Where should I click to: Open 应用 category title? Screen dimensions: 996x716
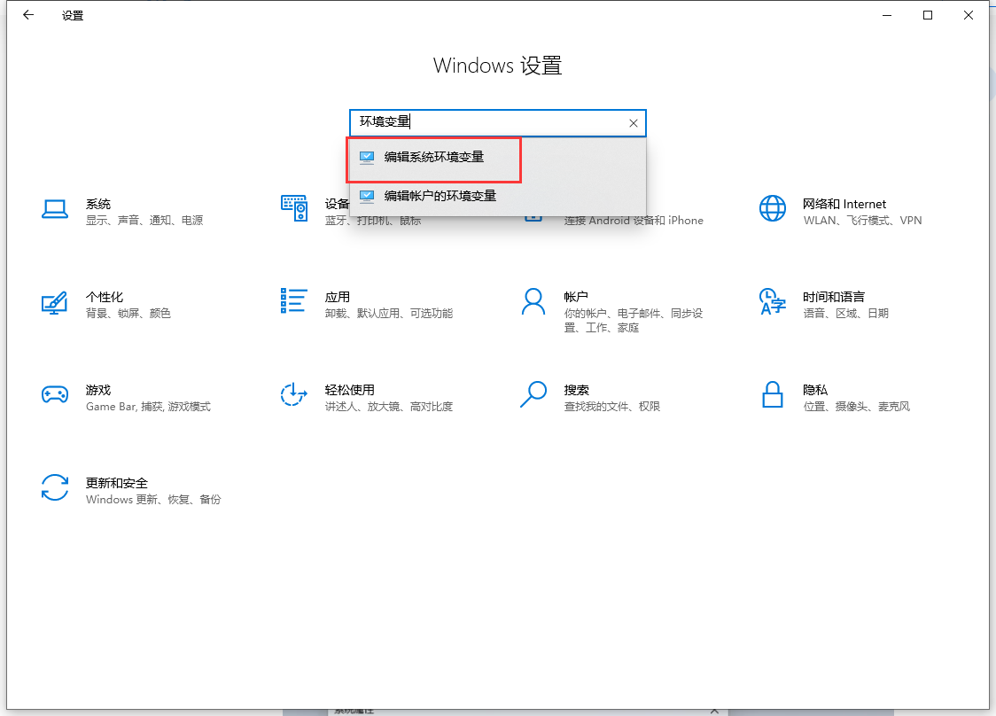(338, 298)
